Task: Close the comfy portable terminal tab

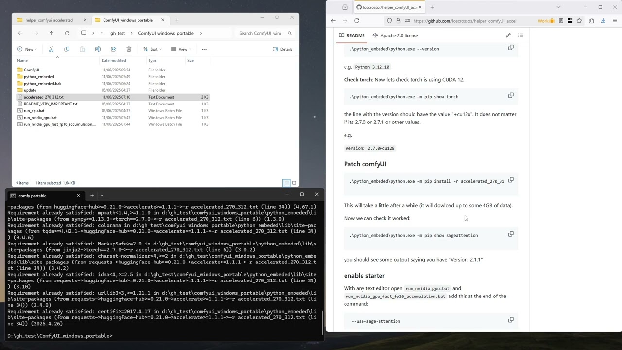Action: tap(78, 196)
